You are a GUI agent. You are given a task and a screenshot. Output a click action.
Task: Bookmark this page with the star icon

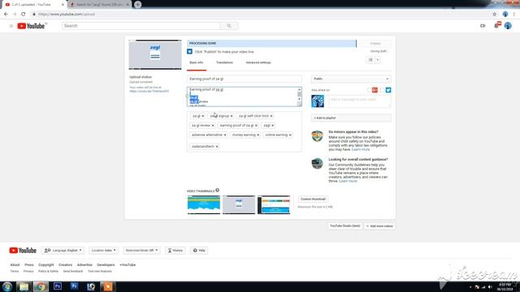495,15
